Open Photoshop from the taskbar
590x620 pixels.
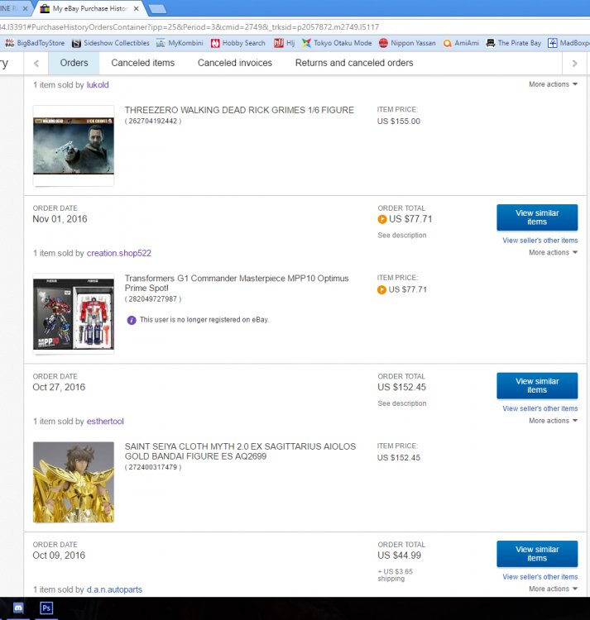coord(46,608)
